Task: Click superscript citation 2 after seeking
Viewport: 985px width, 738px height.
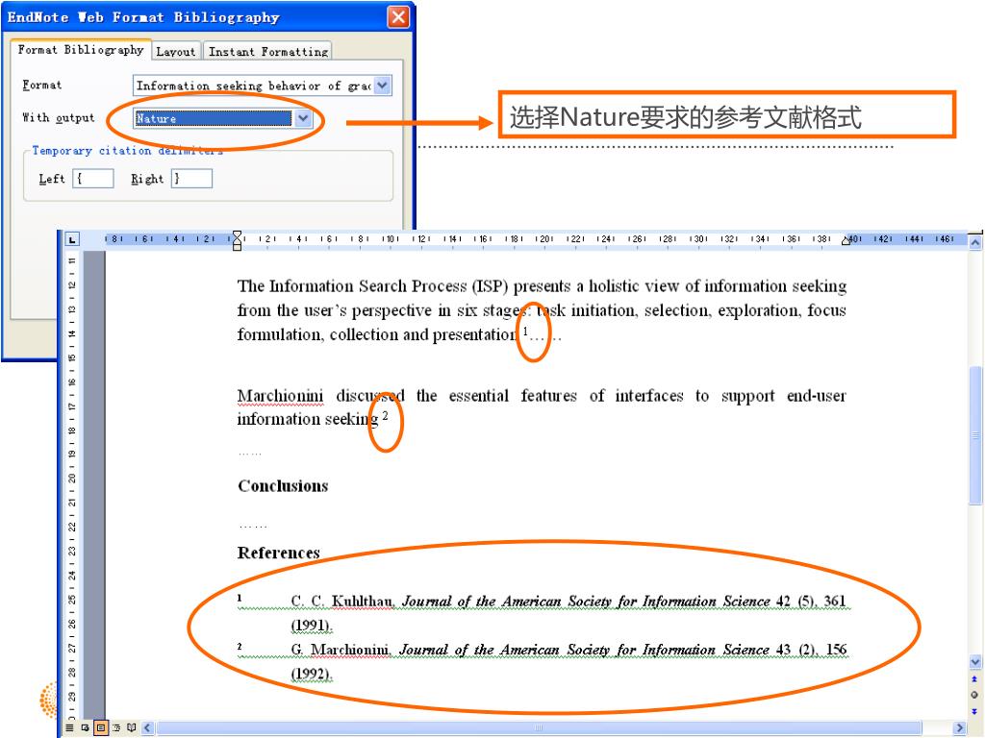Action: (x=385, y=415)
